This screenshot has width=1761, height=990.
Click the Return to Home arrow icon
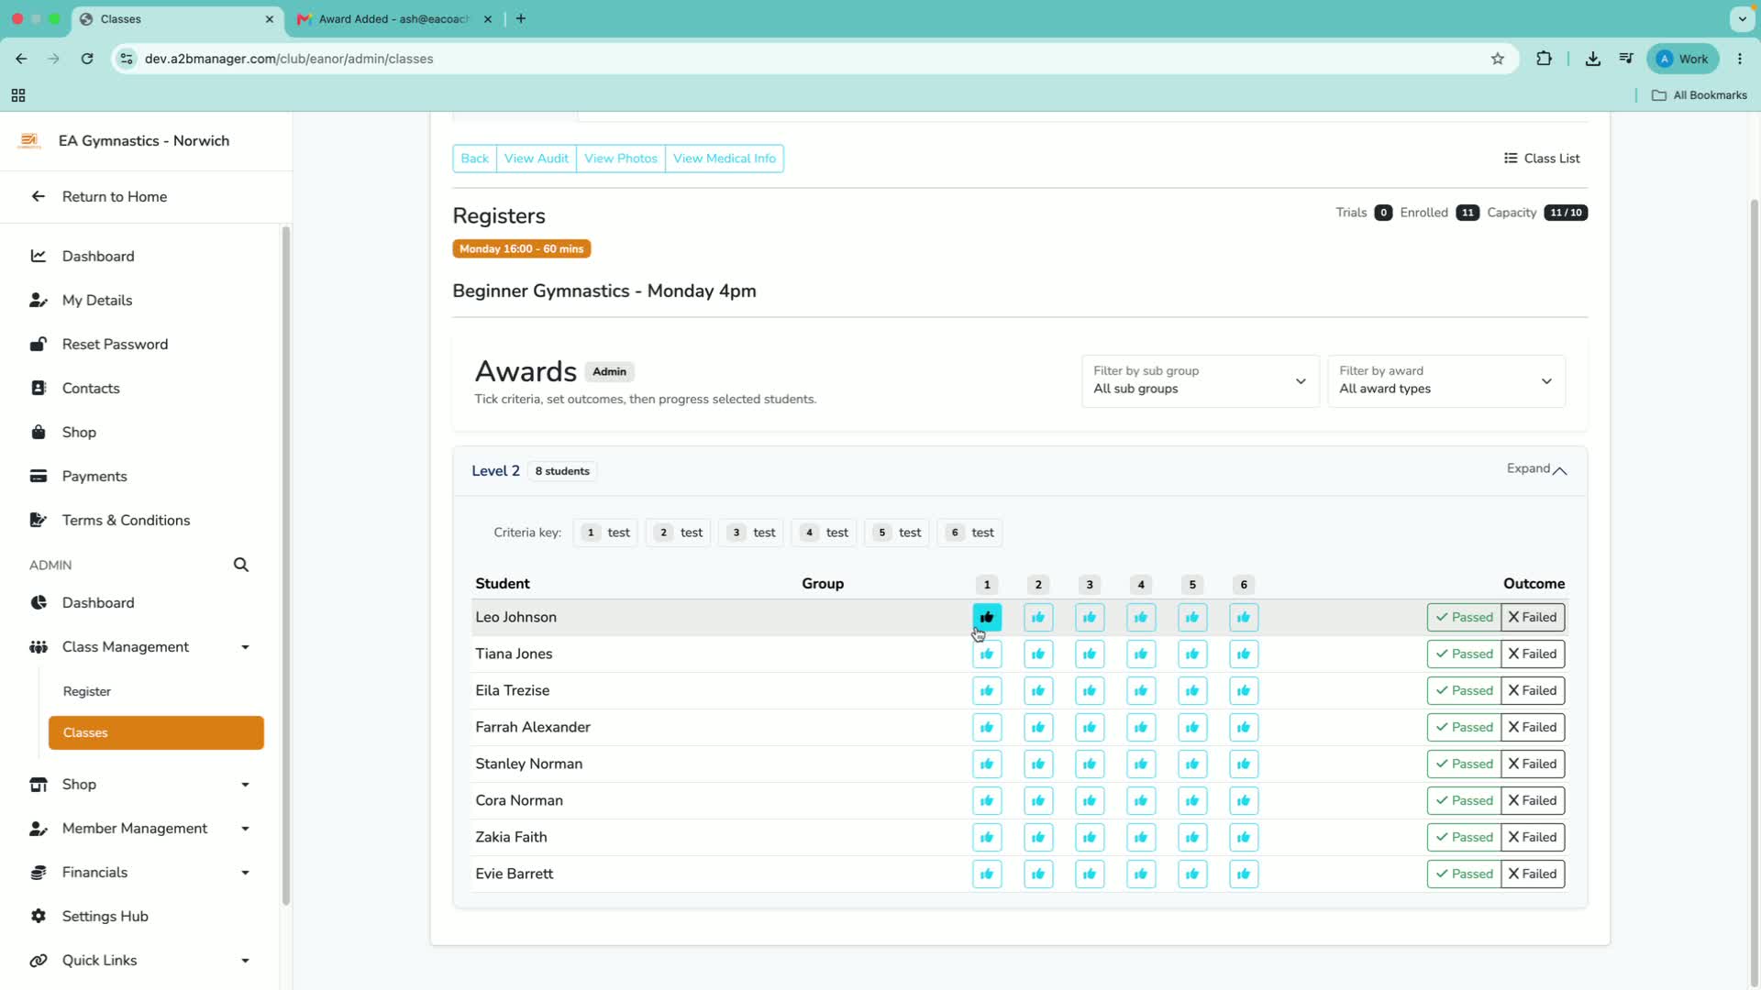tap(39, 196)
